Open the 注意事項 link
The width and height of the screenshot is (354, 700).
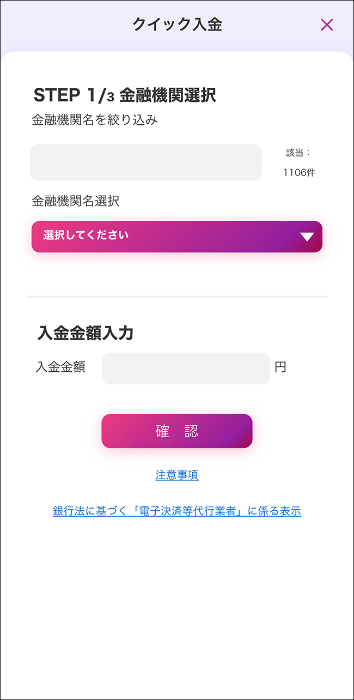[x=177, y=475]
